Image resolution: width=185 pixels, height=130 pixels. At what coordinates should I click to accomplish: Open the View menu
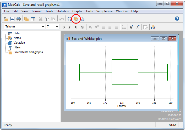pos(25,11)
